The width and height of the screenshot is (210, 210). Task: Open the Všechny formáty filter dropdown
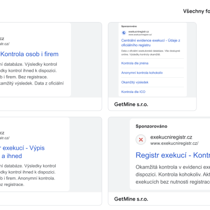[196, 11]
